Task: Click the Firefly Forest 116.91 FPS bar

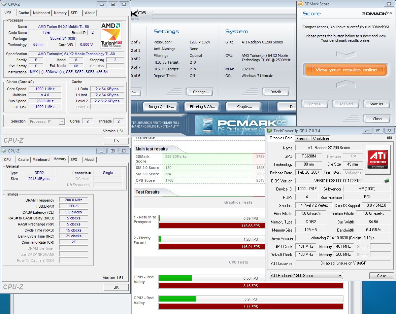Action: pyautogui.click(x=212, y=247)
